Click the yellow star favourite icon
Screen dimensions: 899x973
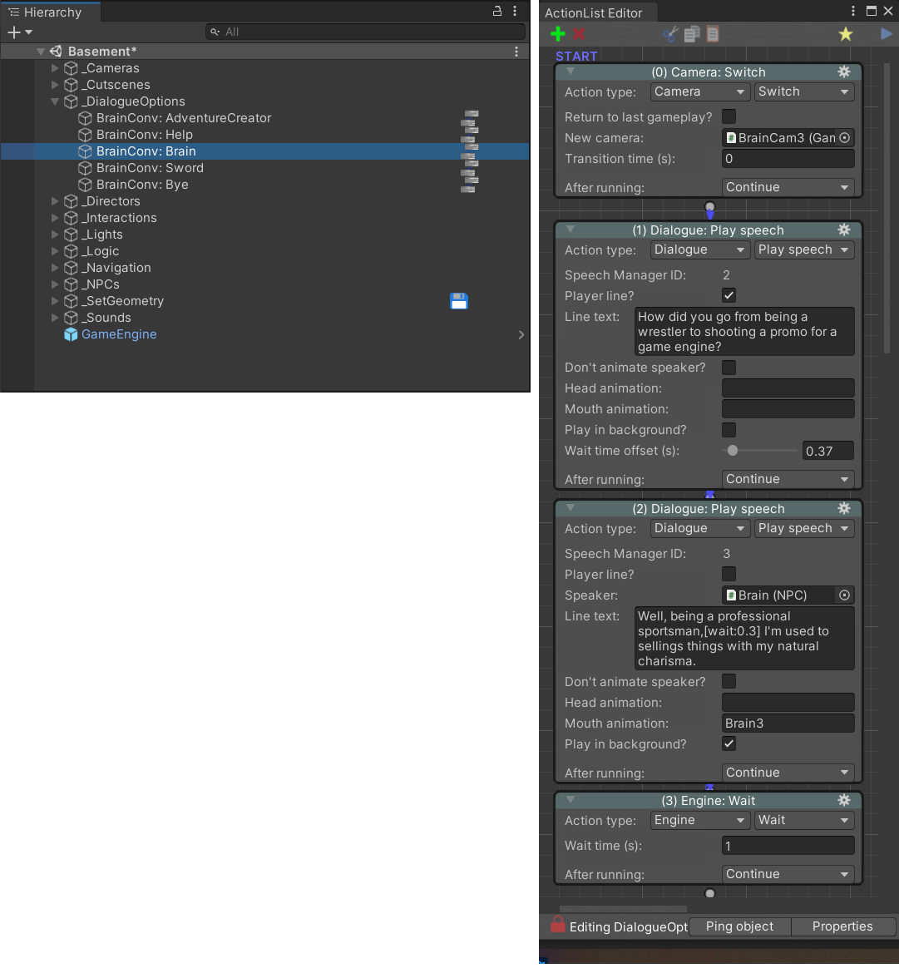pos(846,33)
